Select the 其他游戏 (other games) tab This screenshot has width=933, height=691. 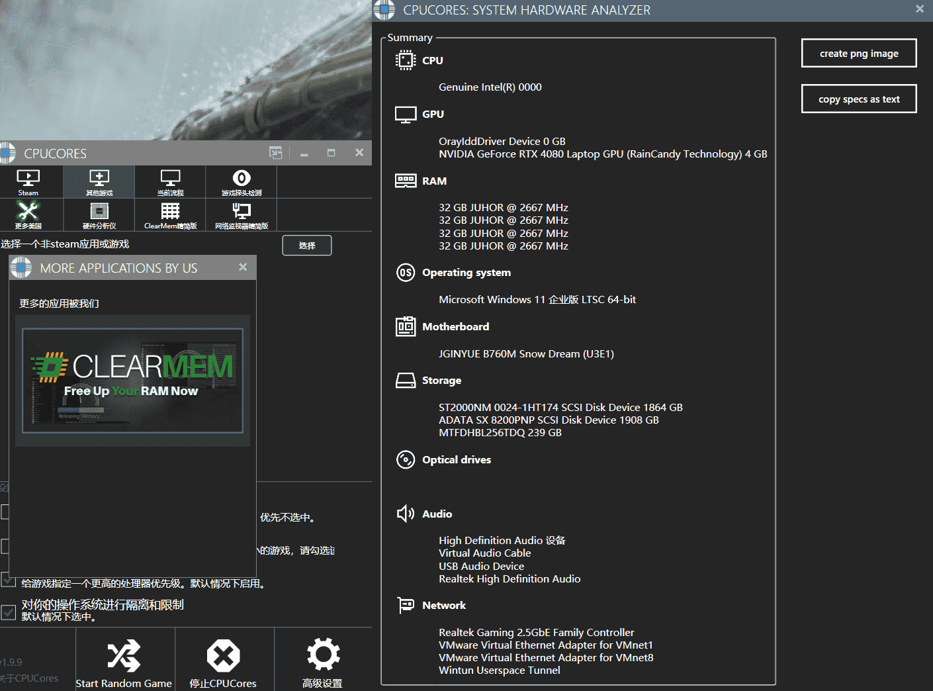[x=99, y=182]
